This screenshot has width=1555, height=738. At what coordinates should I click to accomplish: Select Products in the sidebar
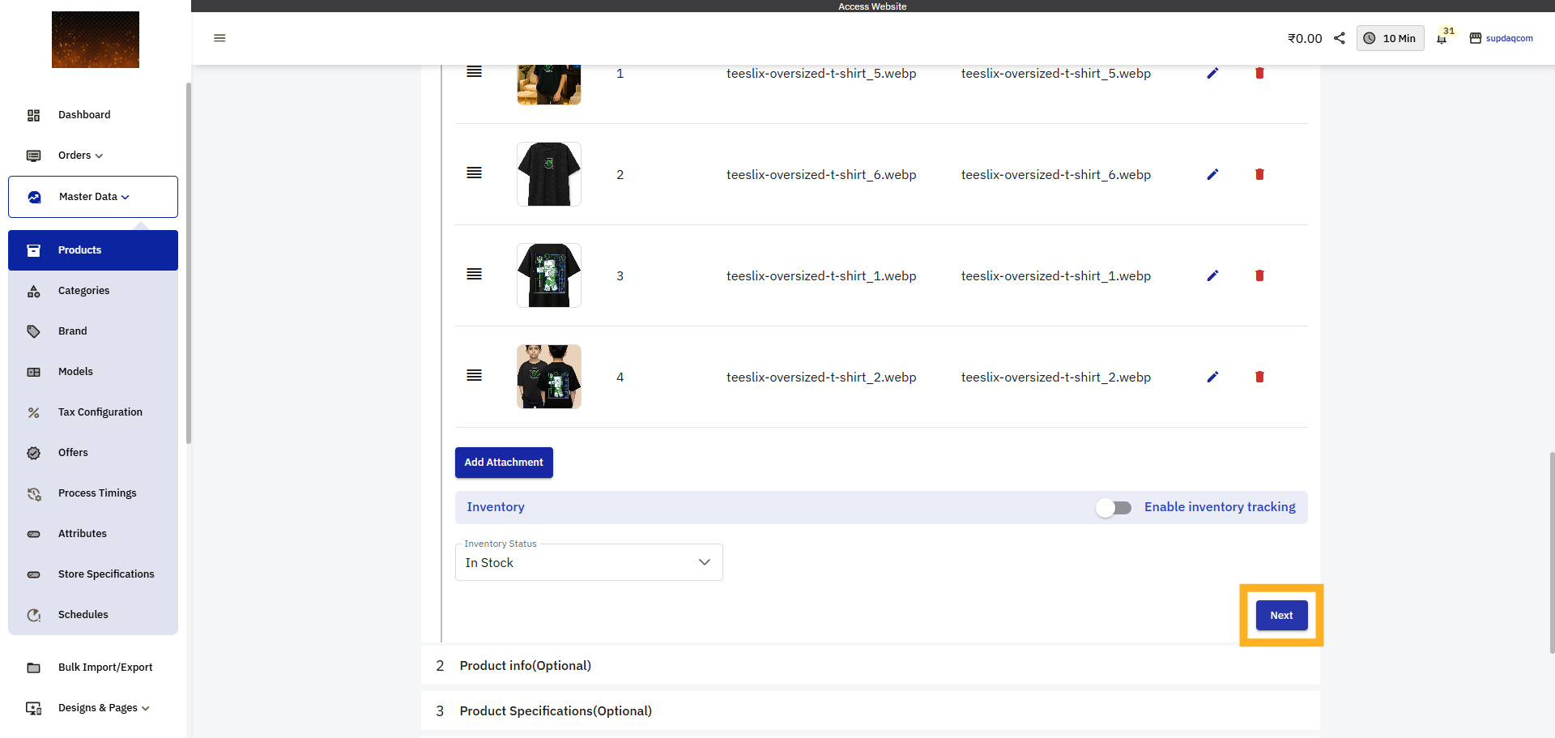coord(93,250)
